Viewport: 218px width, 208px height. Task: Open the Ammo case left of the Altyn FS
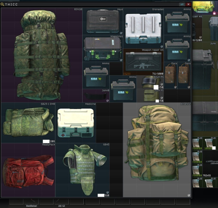coord(123,89)
